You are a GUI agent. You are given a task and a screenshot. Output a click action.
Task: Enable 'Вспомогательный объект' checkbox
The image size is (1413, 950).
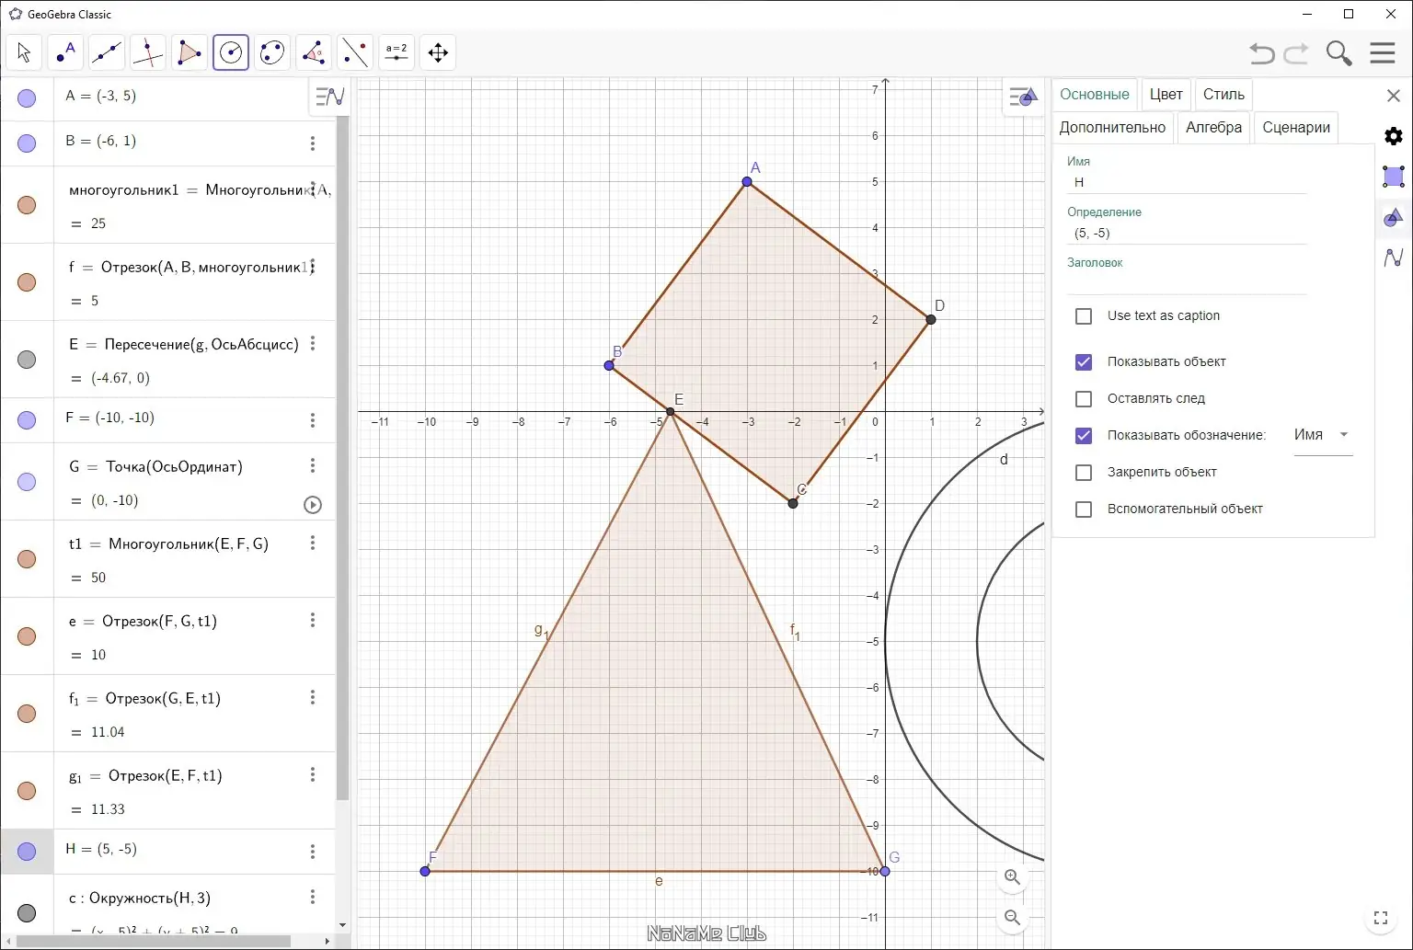1084,509
